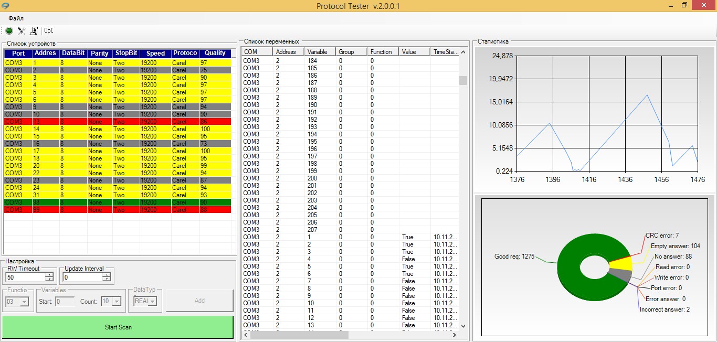Click the restore window button in title bar
Image resolution: width=717 pixels, height=342 pixels.
click(x=684, y=5)
